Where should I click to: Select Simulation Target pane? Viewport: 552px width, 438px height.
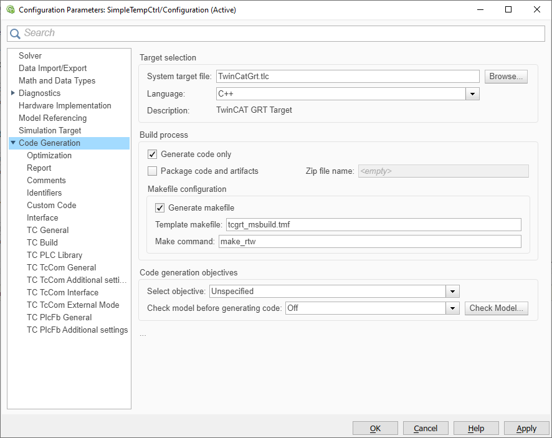coord(50,130)
